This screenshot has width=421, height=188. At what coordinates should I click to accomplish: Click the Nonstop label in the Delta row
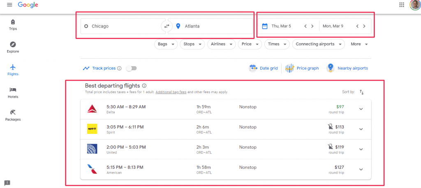point(248,107)
